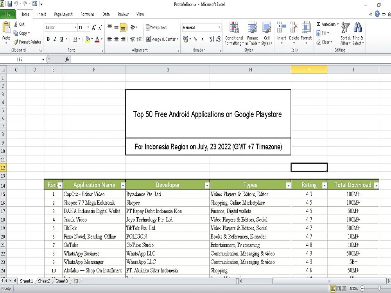Click the zoom level slider
This screenshot has height=293, width=391.
point(379,289)
